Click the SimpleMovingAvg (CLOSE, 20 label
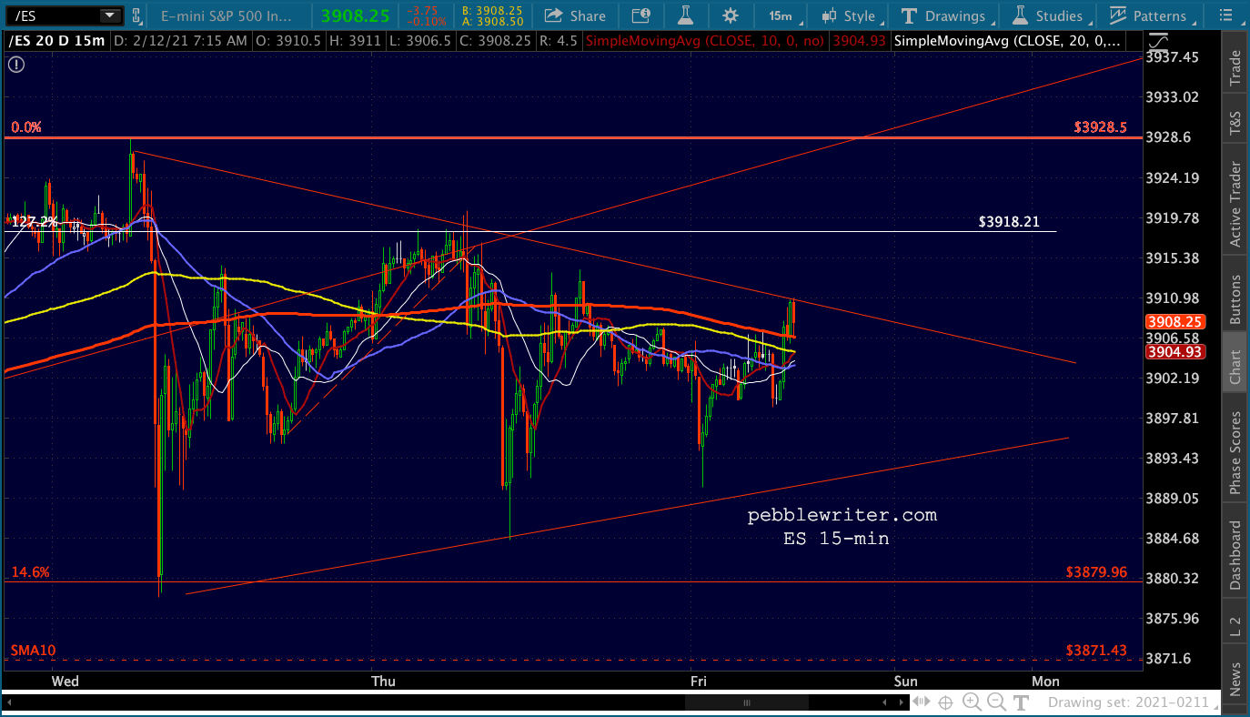 pyautogui.click(x=1007, y=41)
